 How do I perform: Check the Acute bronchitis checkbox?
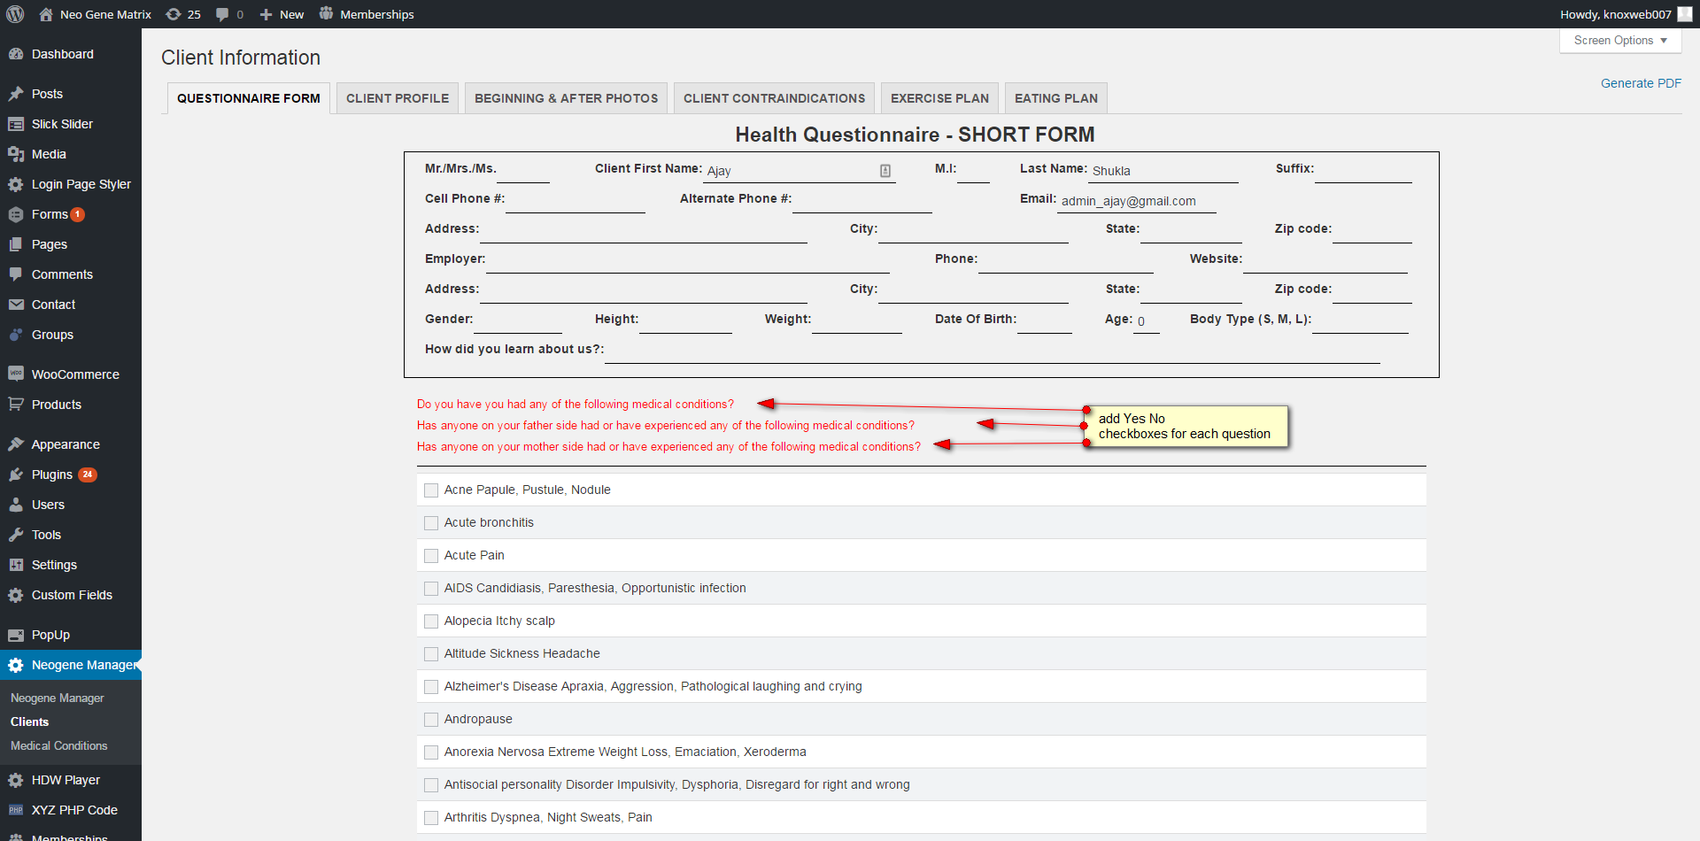click(x=431, y=523)
